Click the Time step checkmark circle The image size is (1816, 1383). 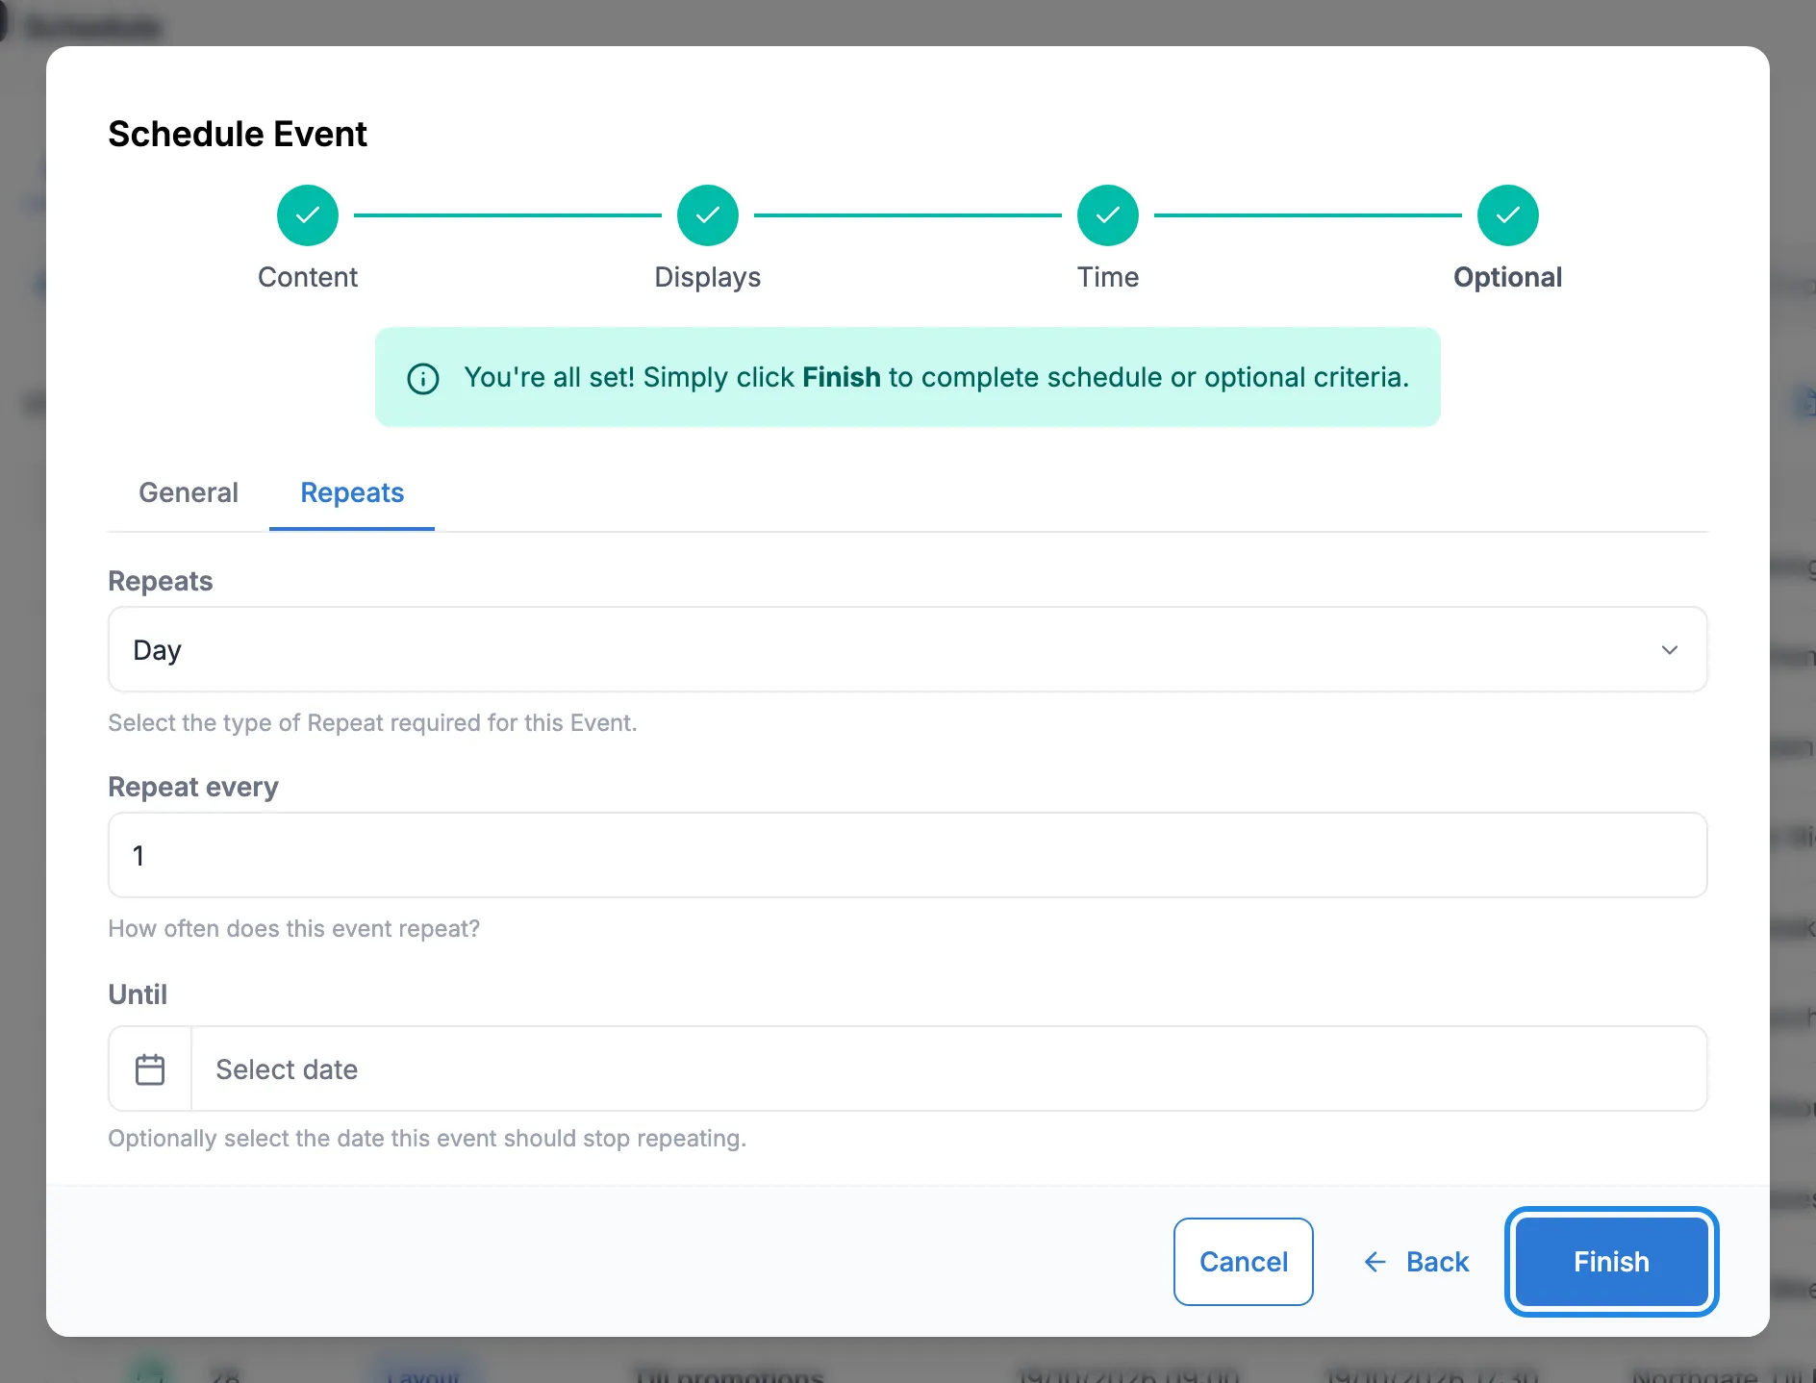[x=1108, y=215]
